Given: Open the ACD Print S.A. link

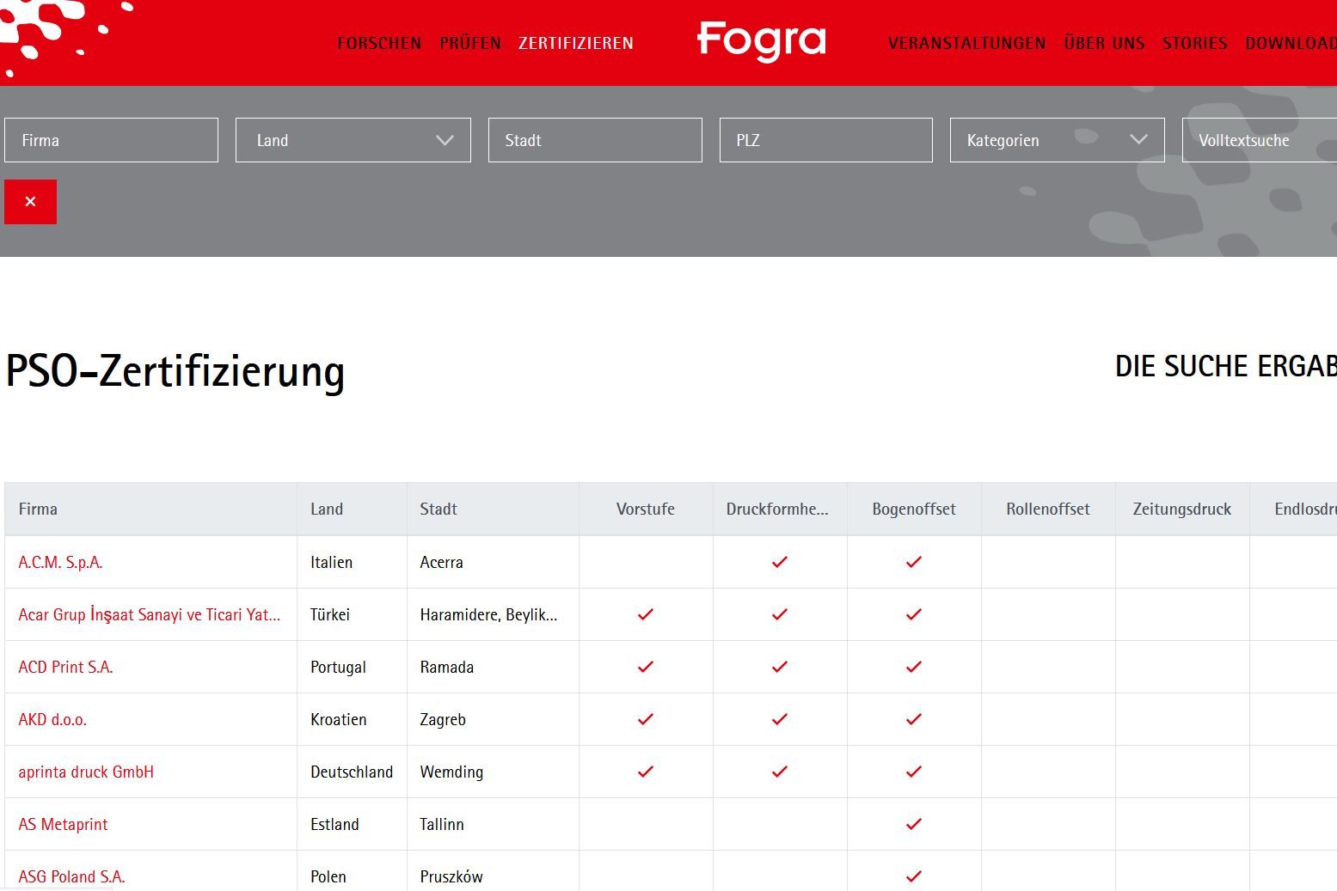Looking at the screenshot, I should 65,667.
